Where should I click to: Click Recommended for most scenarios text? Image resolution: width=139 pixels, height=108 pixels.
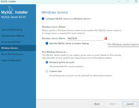click(x=67, y=67)
